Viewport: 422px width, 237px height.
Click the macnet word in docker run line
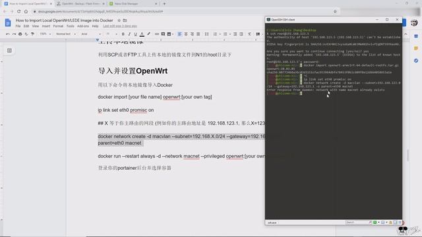click(x=191, y=156)
